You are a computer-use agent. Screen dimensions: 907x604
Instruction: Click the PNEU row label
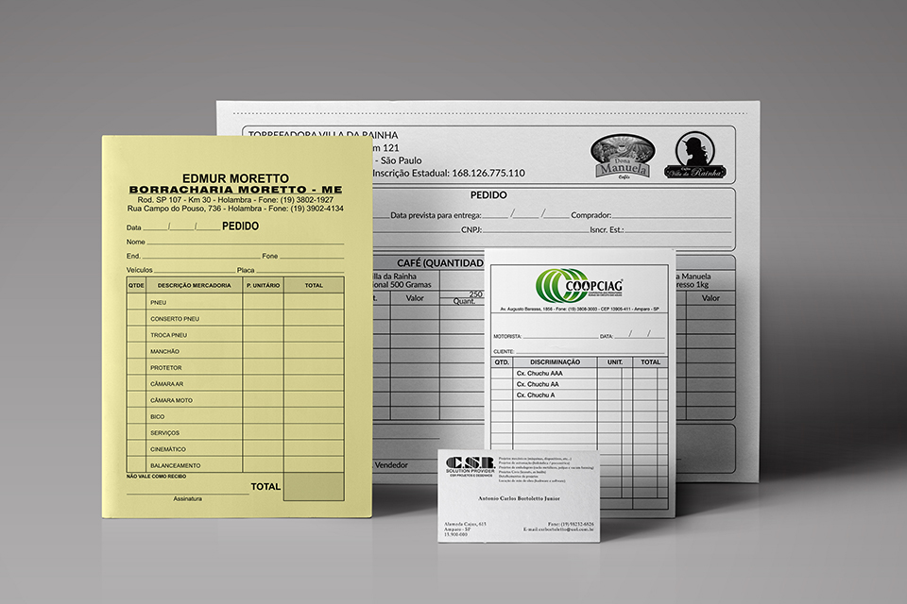pyautogui.click(x=158, y=302)
